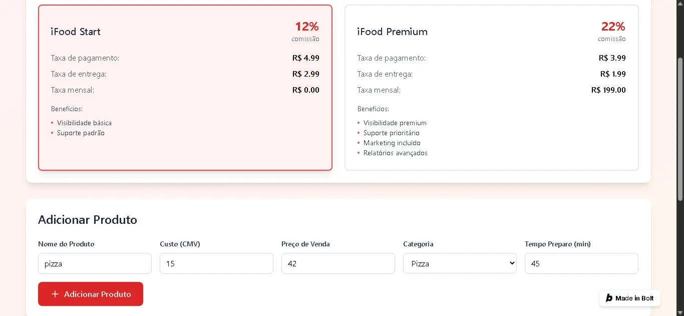Select the iFood Premium plan card

point(492,88)
